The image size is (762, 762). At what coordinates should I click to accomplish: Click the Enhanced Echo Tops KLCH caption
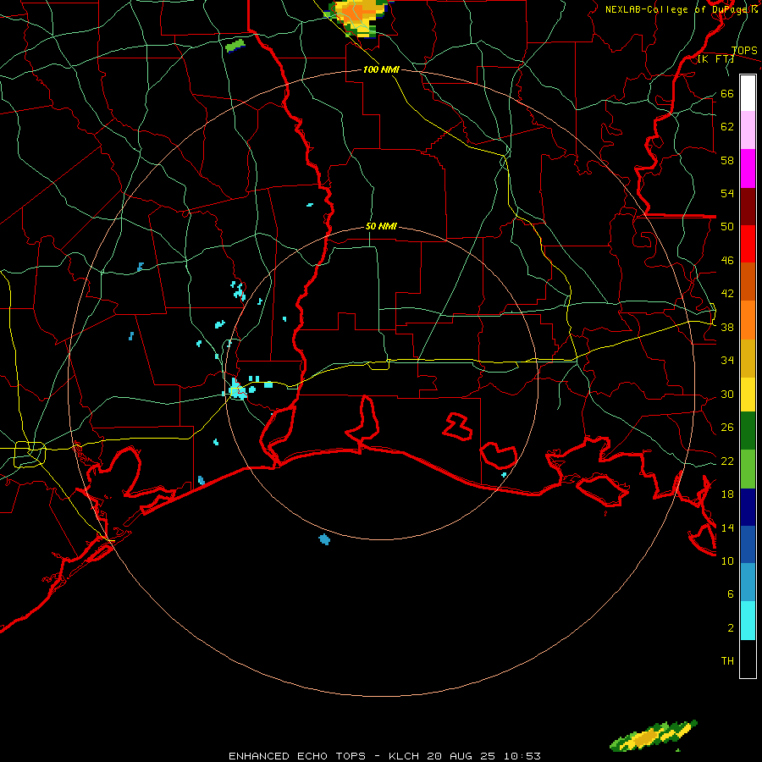pyautogui.click(x=384, y=756)
